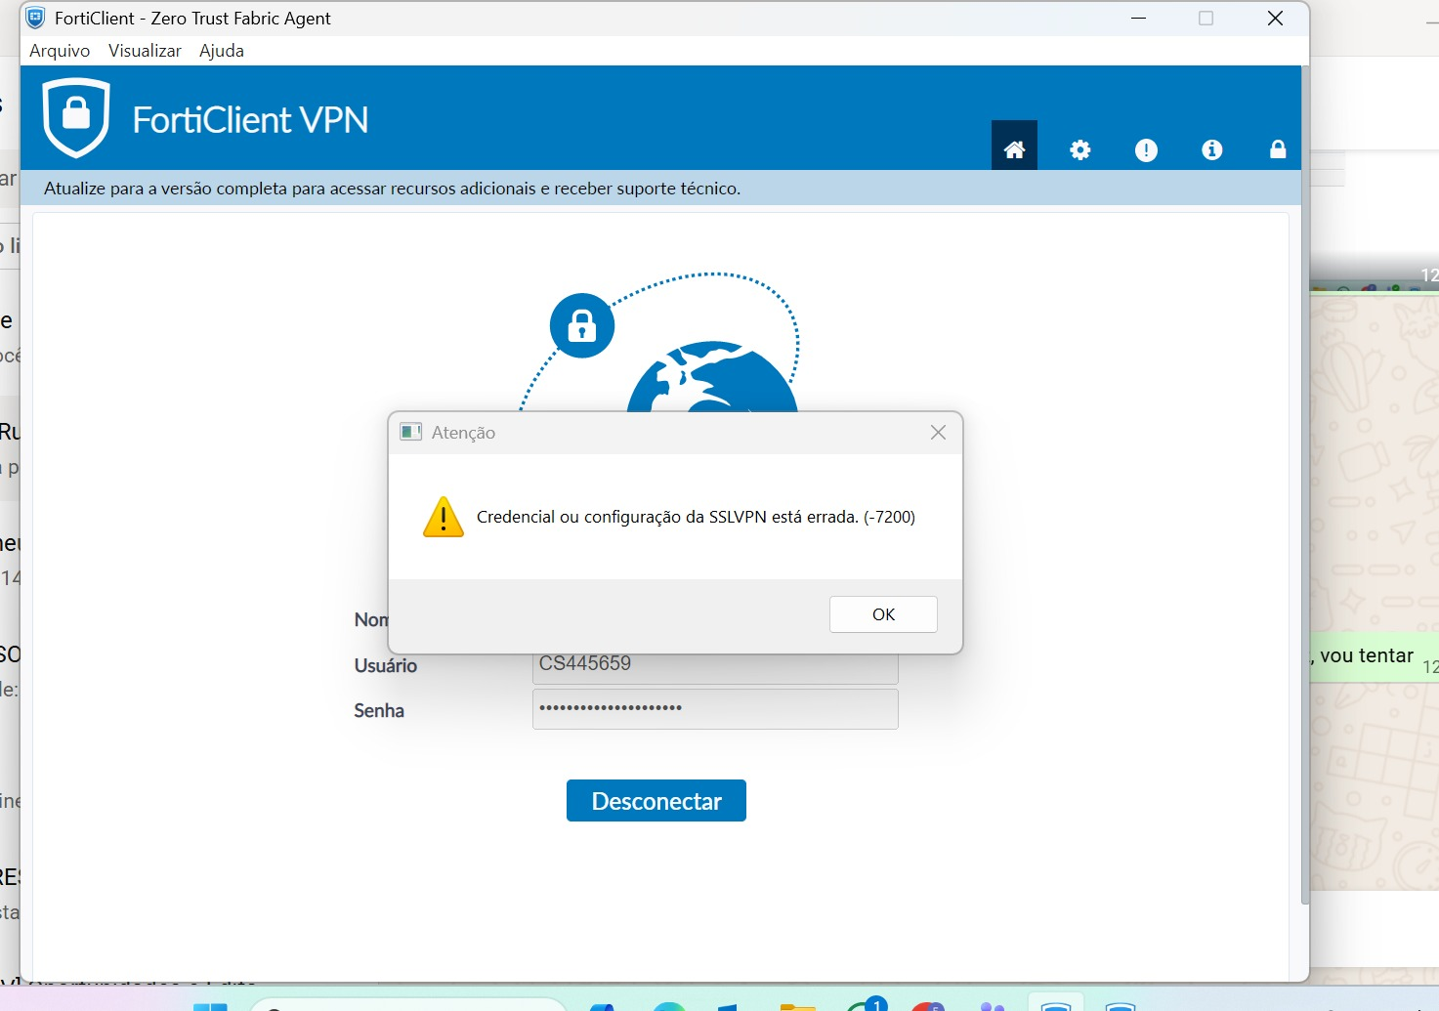This screenshot has height=1011, width=1439.
Task: Click the FortiClient shield logo
Action: [x=76, y=118]
